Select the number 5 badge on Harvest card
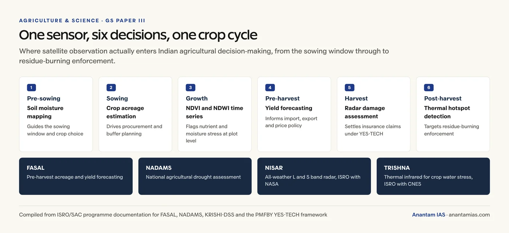Image resolution: width=509 pixels, height=233 pixels. click(349, 88)
